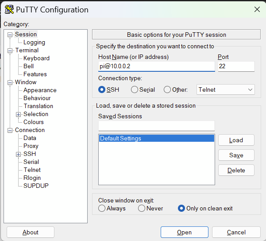Image resolution: width=266 pixels, height=241 pixels.
Task: Collapse the Session tree node
Action: [x=10, y=35]
